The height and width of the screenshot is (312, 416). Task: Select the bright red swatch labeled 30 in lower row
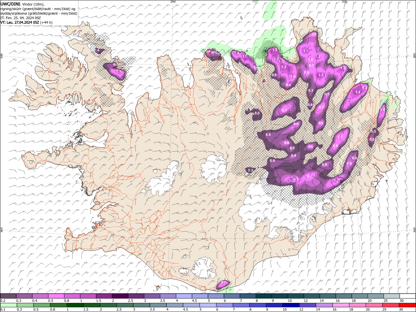click(x=407, y=305)
